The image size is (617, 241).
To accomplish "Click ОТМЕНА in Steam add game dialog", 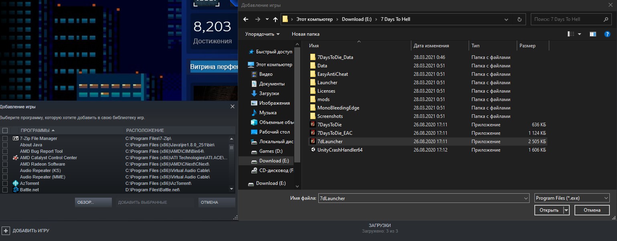I will (x=216, y=203).
